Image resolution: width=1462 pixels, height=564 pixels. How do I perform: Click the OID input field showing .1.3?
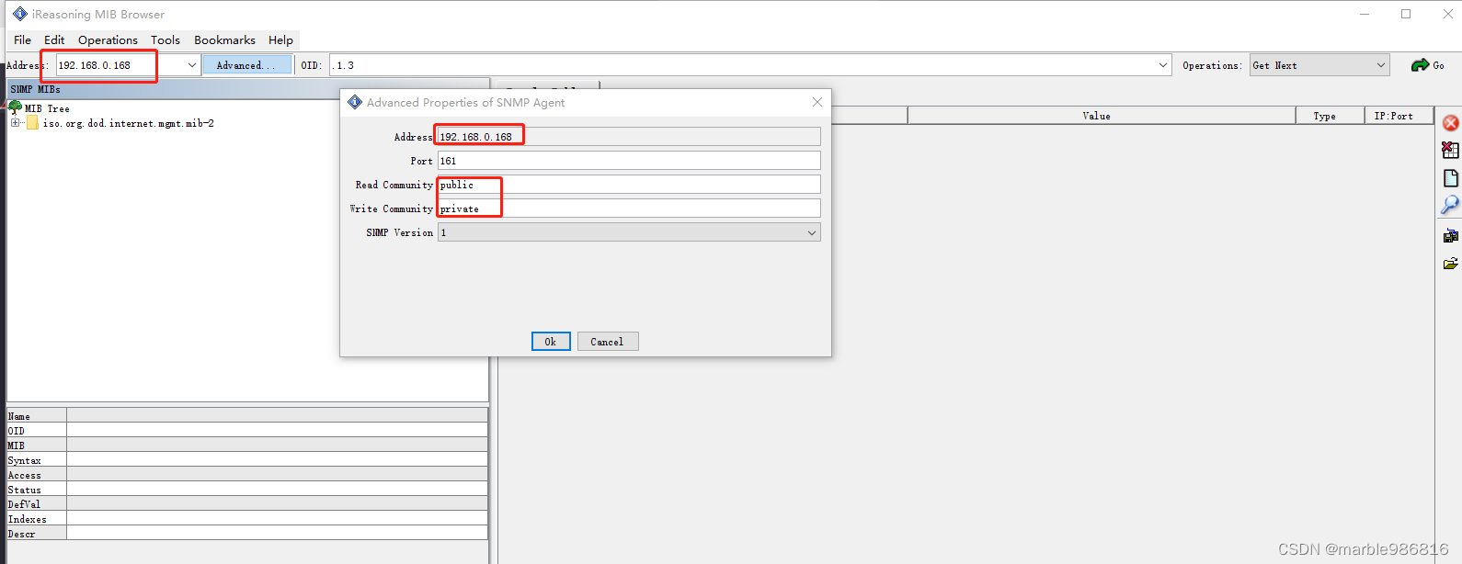[741, 65]
